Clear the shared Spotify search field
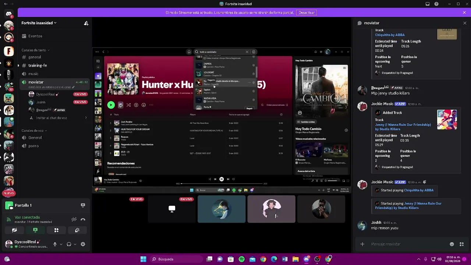The image size is (471, 265). 247,52
